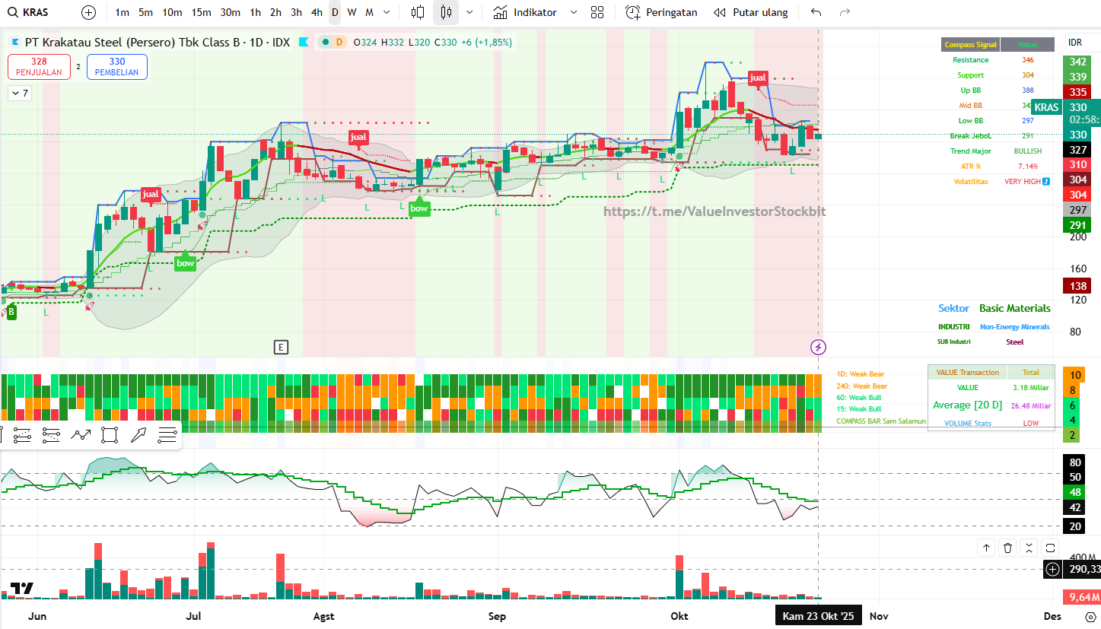
Task: Switch to the 5m timeframe
Action: pyautogui.click(x=145, y=12)
